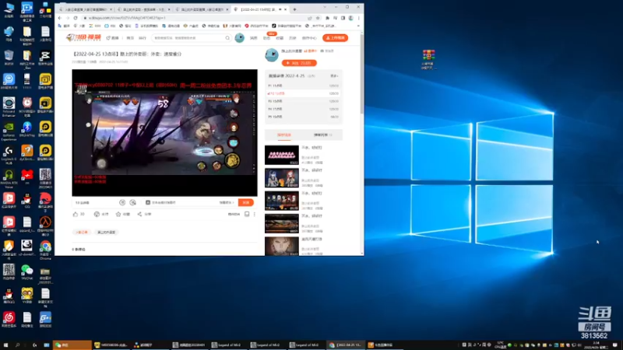Expand the danmaku style option beside Send

(227, 203)
